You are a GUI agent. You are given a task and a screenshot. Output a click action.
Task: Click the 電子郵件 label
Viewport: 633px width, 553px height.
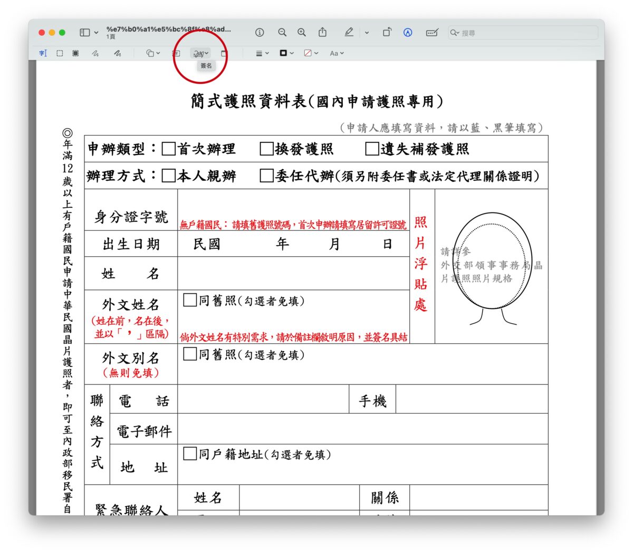click(x=144, y=431)
